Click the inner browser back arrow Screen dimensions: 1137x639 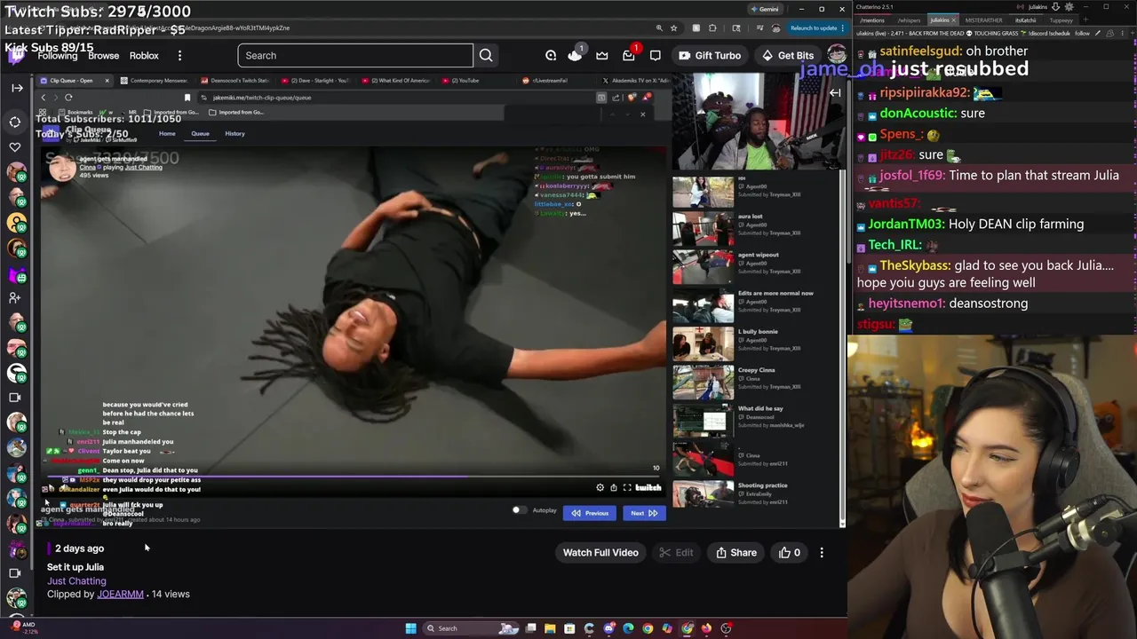coord(44,98)
